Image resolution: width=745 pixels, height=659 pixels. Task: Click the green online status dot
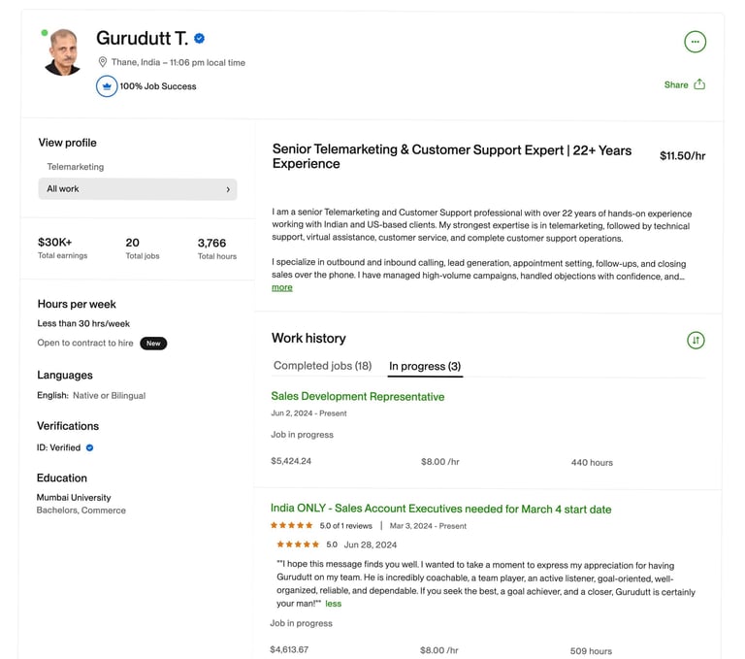[x=45, y=33]
